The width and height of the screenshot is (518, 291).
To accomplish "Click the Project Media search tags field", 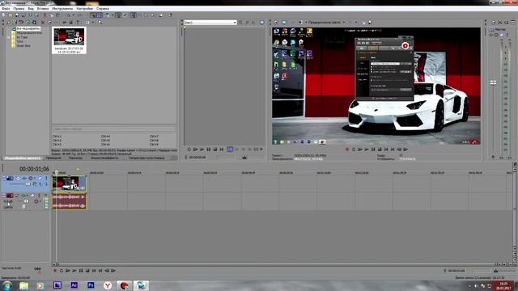I will (114, 129).
